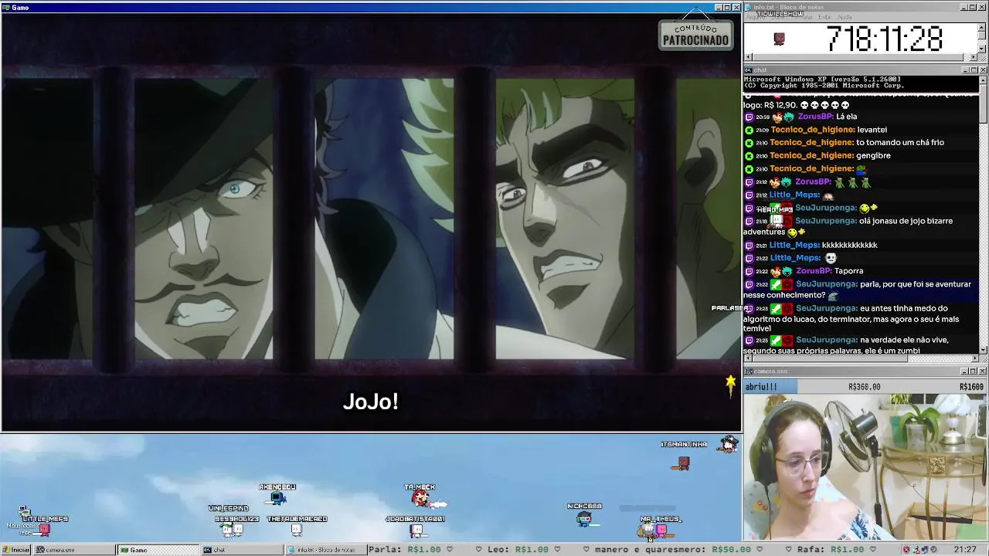Click the Notepad document icon in title bar

pos(748,7)
